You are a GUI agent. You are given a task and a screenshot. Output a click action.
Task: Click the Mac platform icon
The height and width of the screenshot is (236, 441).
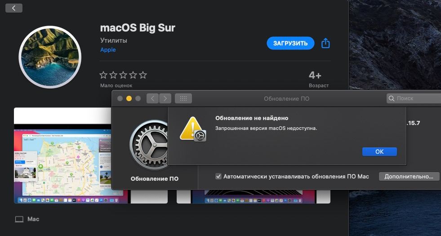[x=19, y=219]
